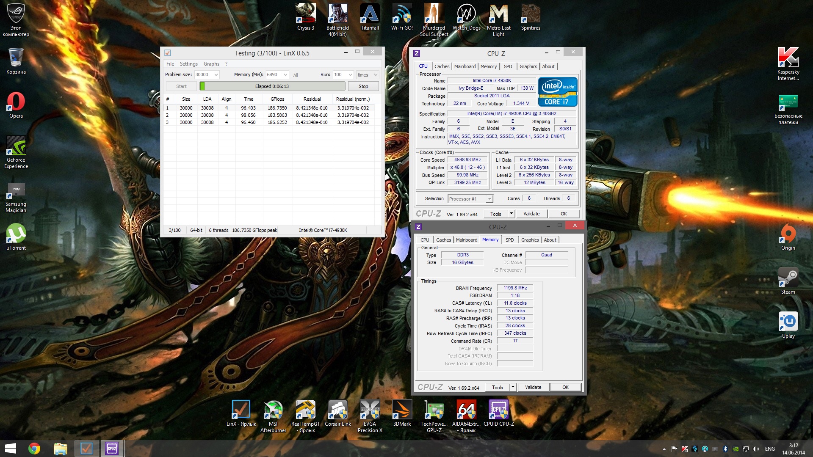
Task: Open the Kaspersky Internet Security icon
Action: (x=788, y=63)
